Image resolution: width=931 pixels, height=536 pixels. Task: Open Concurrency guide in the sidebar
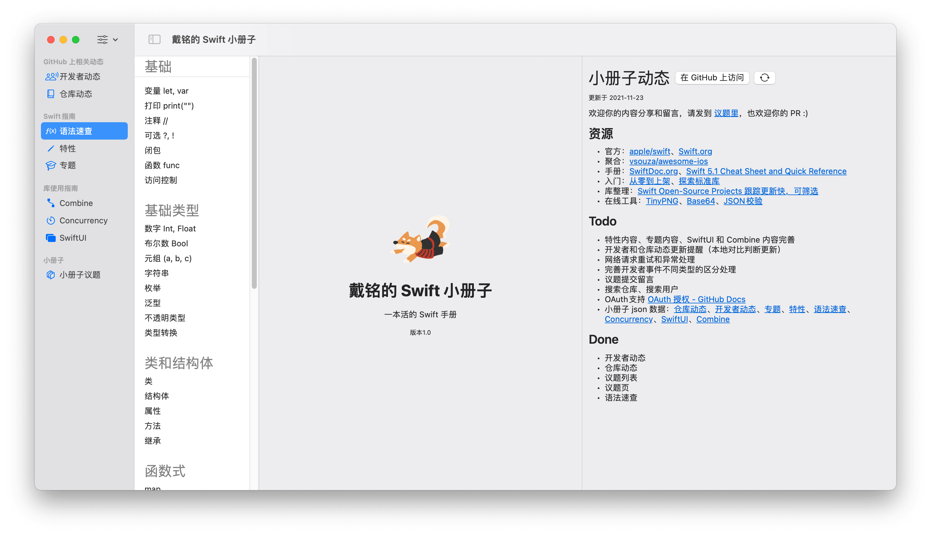(84, 221)
